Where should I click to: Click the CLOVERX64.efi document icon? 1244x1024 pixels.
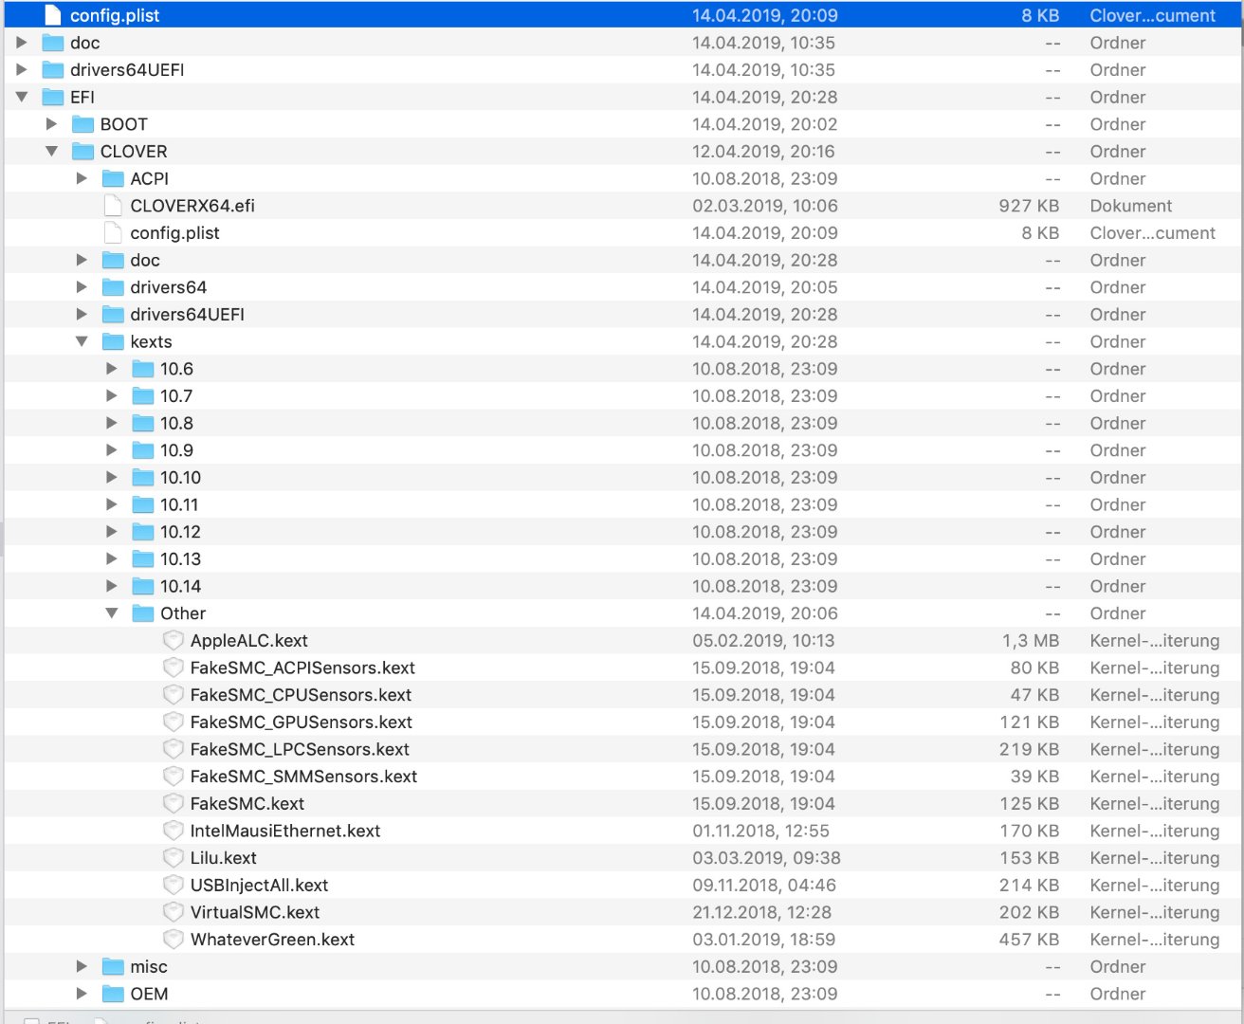click(x=113, y=206)
